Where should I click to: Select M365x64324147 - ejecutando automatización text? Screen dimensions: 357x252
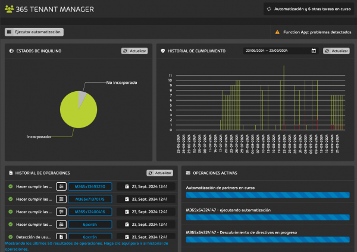[228, 210]
